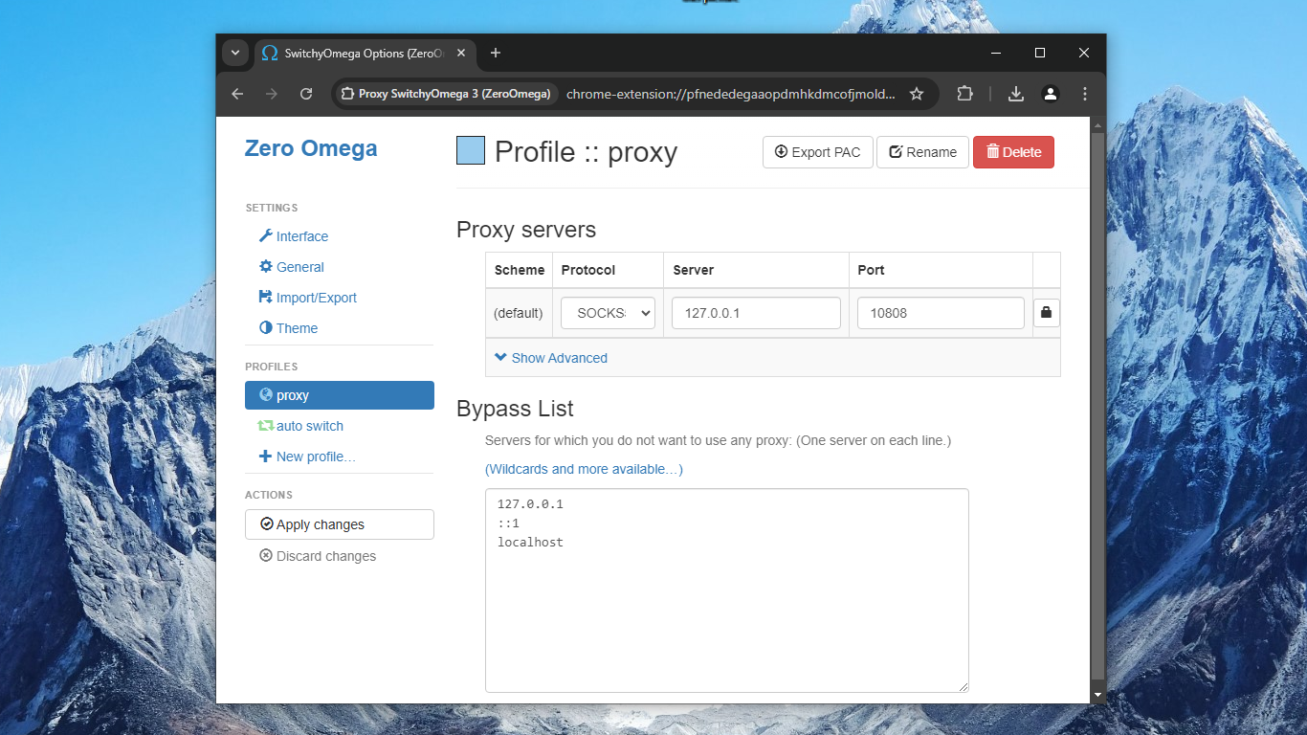Go back using the browser back arrow
Viewport: 1307px width, 735px height.
237,94
